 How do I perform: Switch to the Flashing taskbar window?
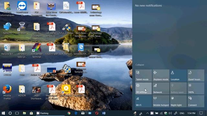50,113
